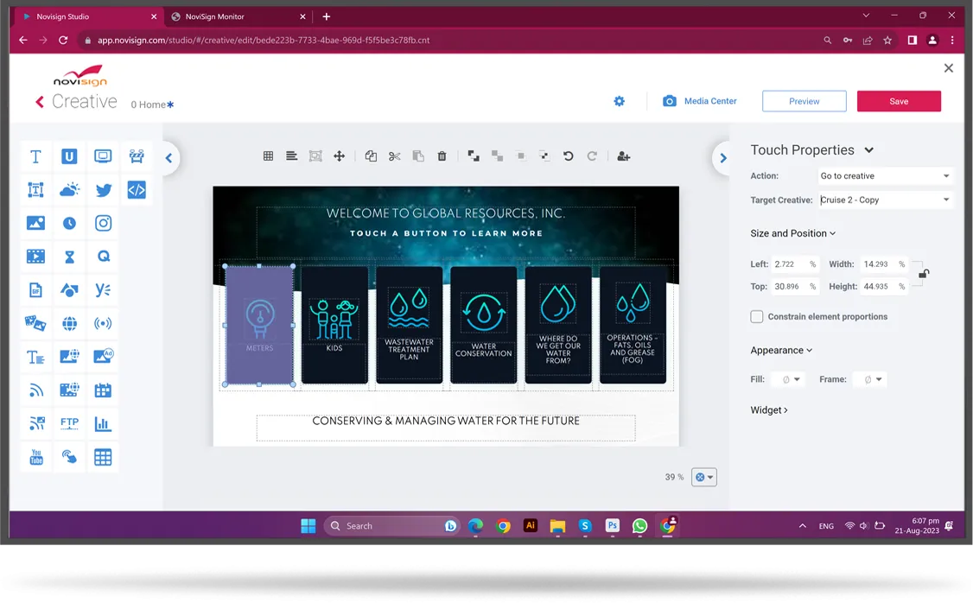973x603 pixels.
Task: Enable Constrain element proportions checkbox
Action: [757, 317]
